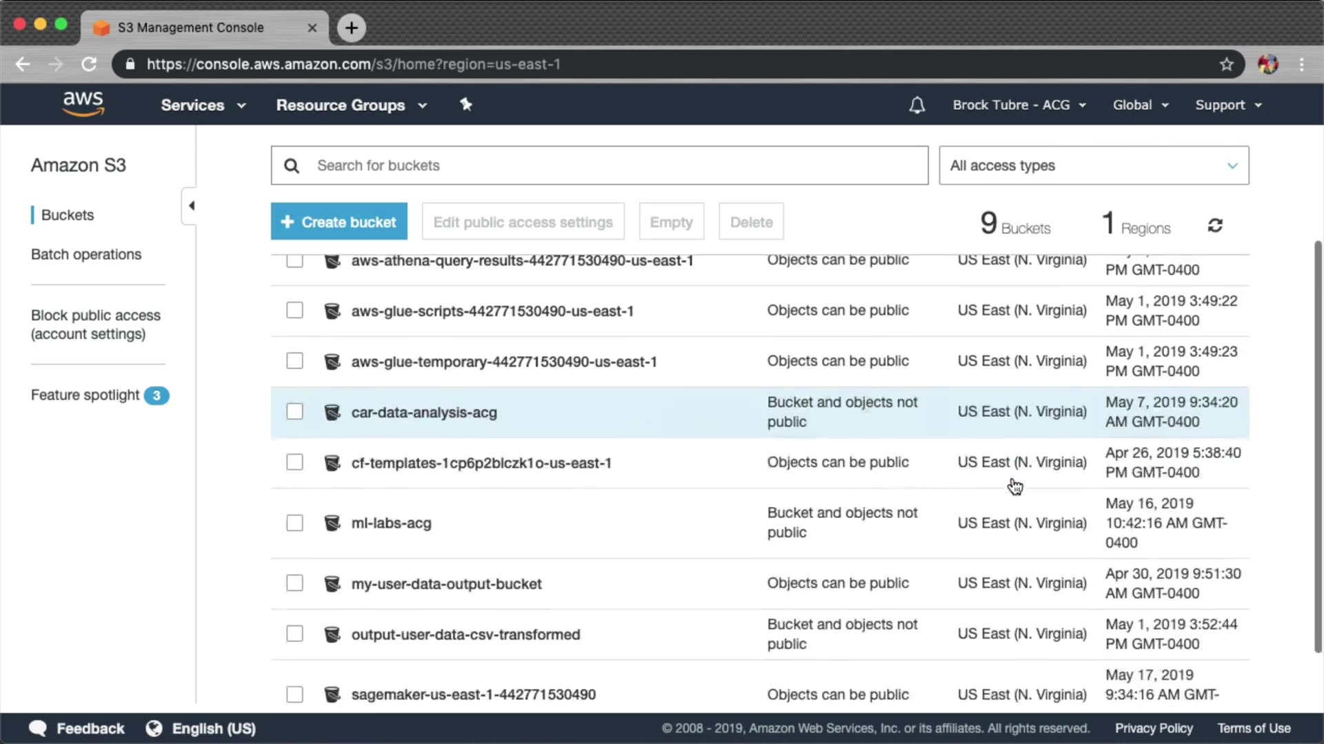Open the output-user-data-csv-transformed bucket link

click(x=465, y=634)
